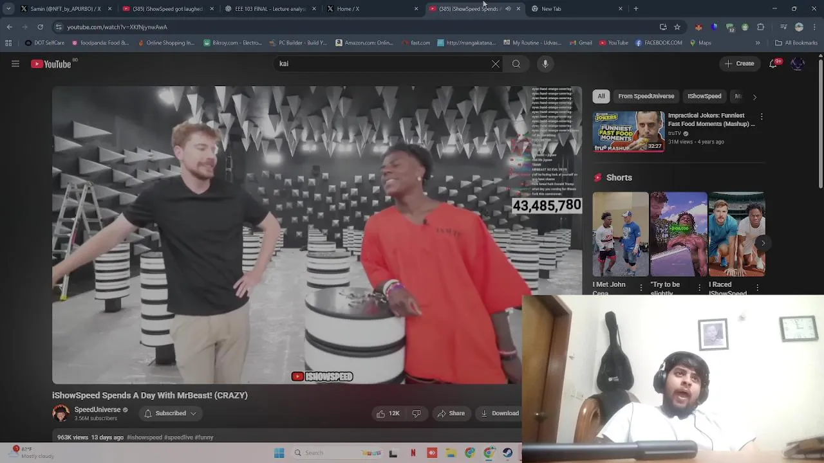This screenshot has height=463, width=824.
Task: Open the Chrome profile avatar in toolbar
Action: coord(799,27)
